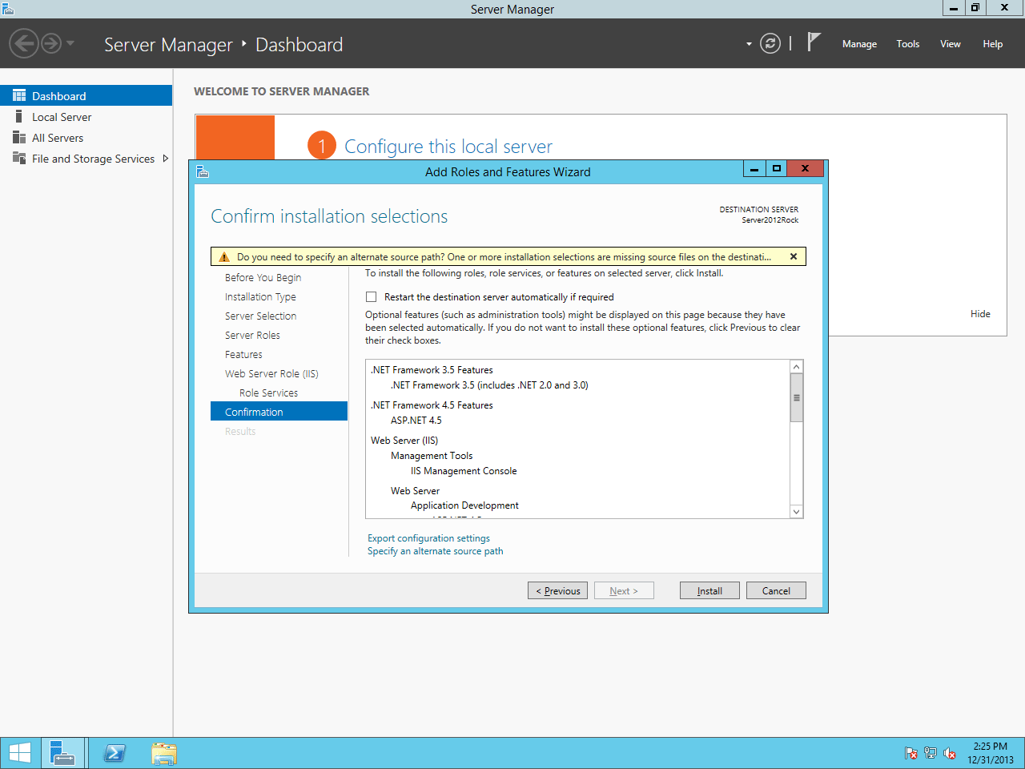The image size is (1025, 769).
Task: Click Specify an alternate source path link
Action: pos(435,551)
